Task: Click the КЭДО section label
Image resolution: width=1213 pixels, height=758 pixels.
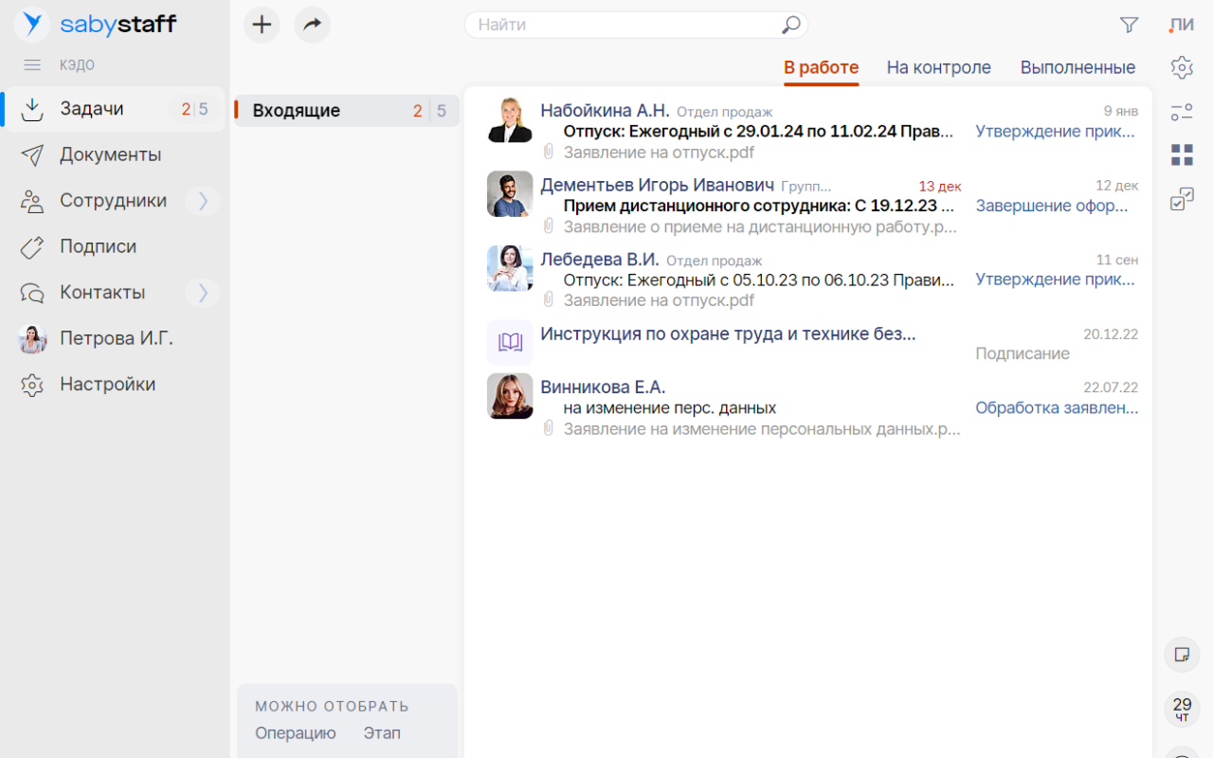Action: (77, 65)
